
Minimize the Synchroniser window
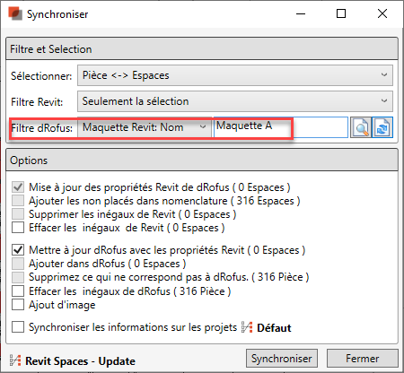point(301,13)
